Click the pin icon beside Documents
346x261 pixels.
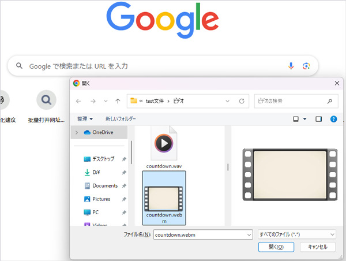point(124,186)
